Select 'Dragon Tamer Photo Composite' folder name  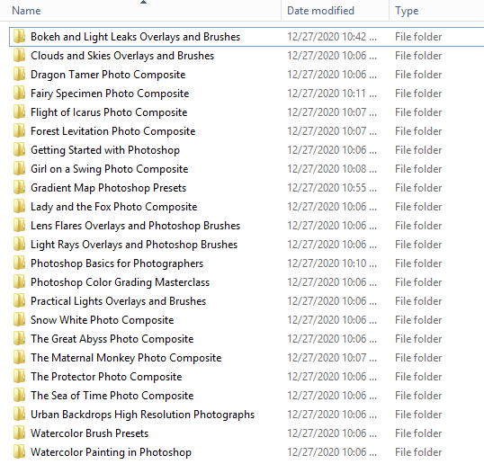108,75
